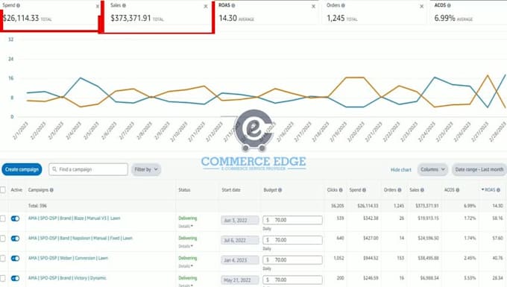Click the info icon beside ROAS metric card
Screen dimensions: 507x287
pos(233,5)
